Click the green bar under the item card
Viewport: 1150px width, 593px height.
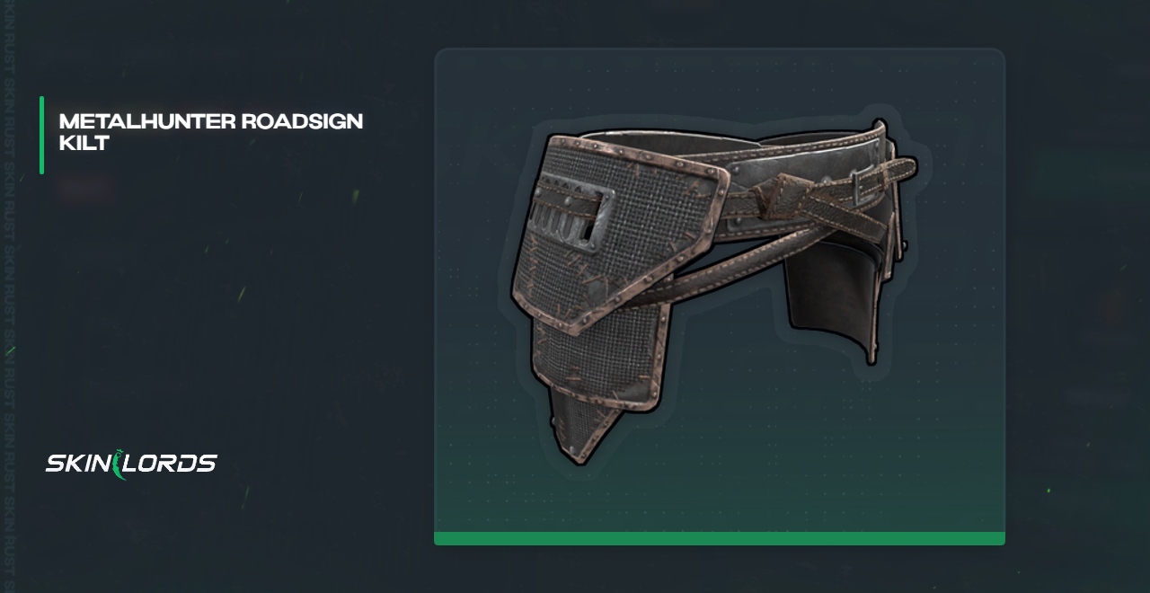(720, 538)
